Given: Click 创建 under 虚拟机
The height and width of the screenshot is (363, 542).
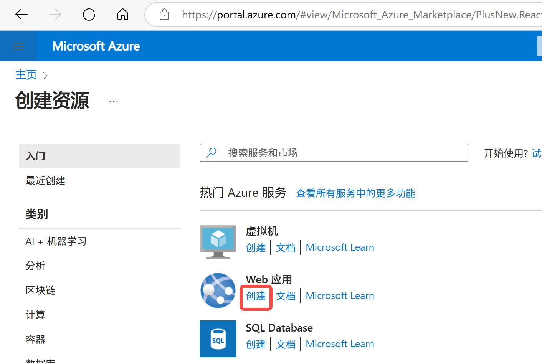Looking at the screenshot, I should (x=256, y=247).
